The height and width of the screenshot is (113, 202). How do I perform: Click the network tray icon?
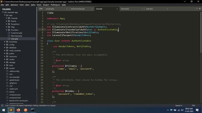coord(179,110)
